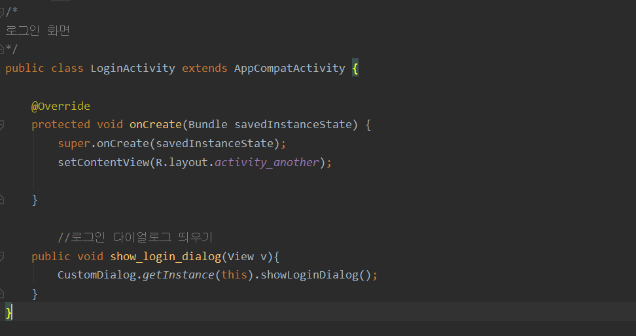Viewport: 636px width, 336px height.
Task: Click the LoginActivity class name
Action: coord(133,68)
